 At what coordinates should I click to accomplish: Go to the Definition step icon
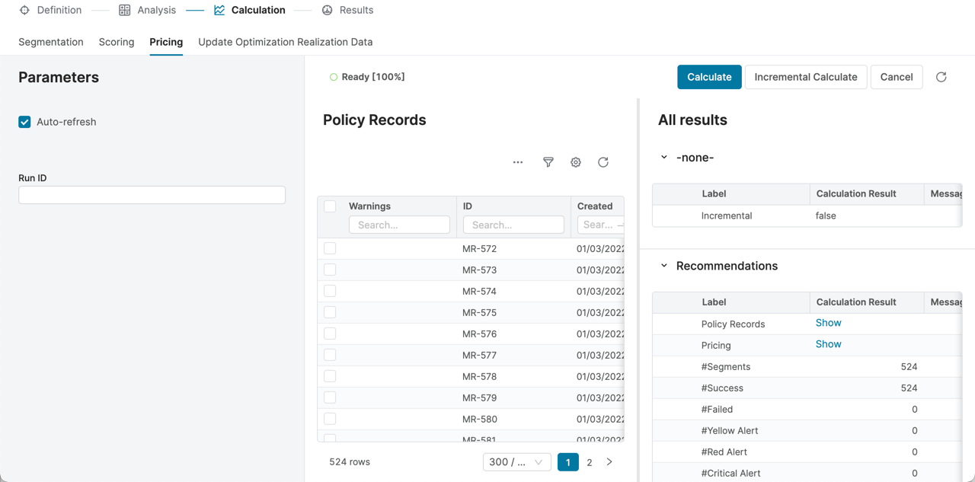click(24, 10)
